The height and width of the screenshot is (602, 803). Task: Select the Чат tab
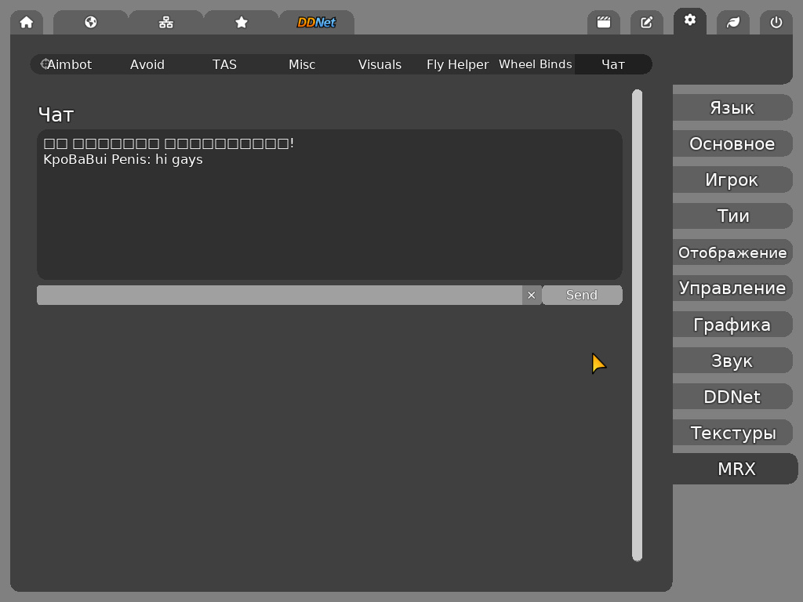tap(613, 64)
